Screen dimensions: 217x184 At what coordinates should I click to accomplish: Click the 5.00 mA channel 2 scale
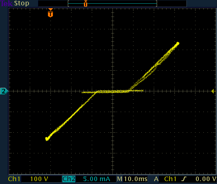tap(96, 179)
